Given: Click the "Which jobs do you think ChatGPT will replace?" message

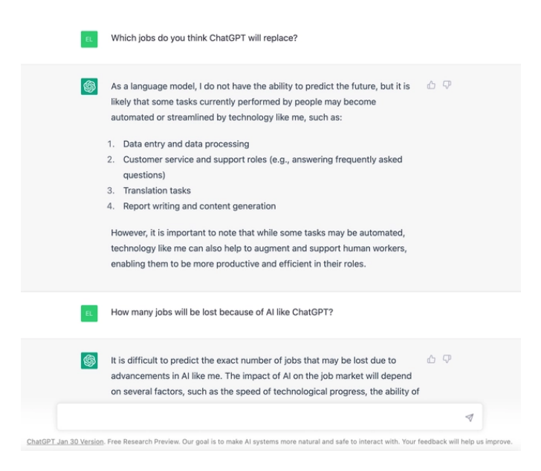Looking at the screenshot, I should [x=204, y=39].
